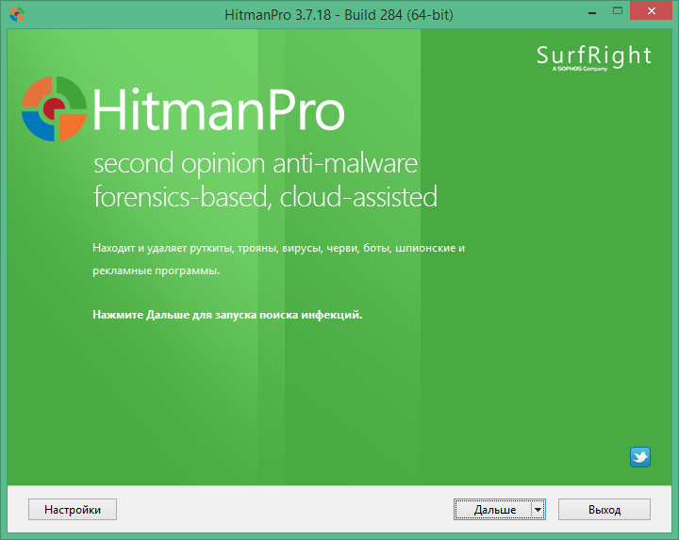Click 'Нажмите Дальше для запуска поиска инфекций.' text
The width and height of the screenshot is (679, 540).
click(227, 315)
